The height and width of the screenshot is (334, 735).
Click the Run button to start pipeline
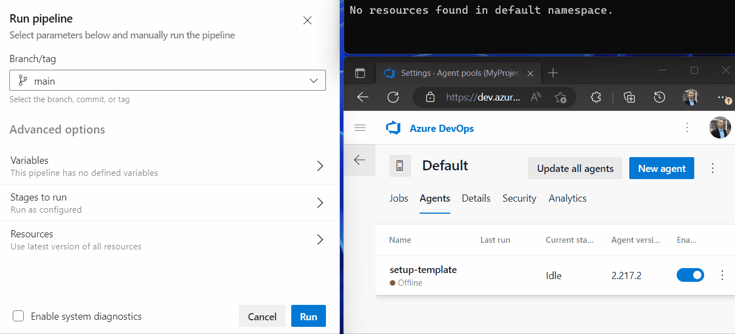[308, 316]
